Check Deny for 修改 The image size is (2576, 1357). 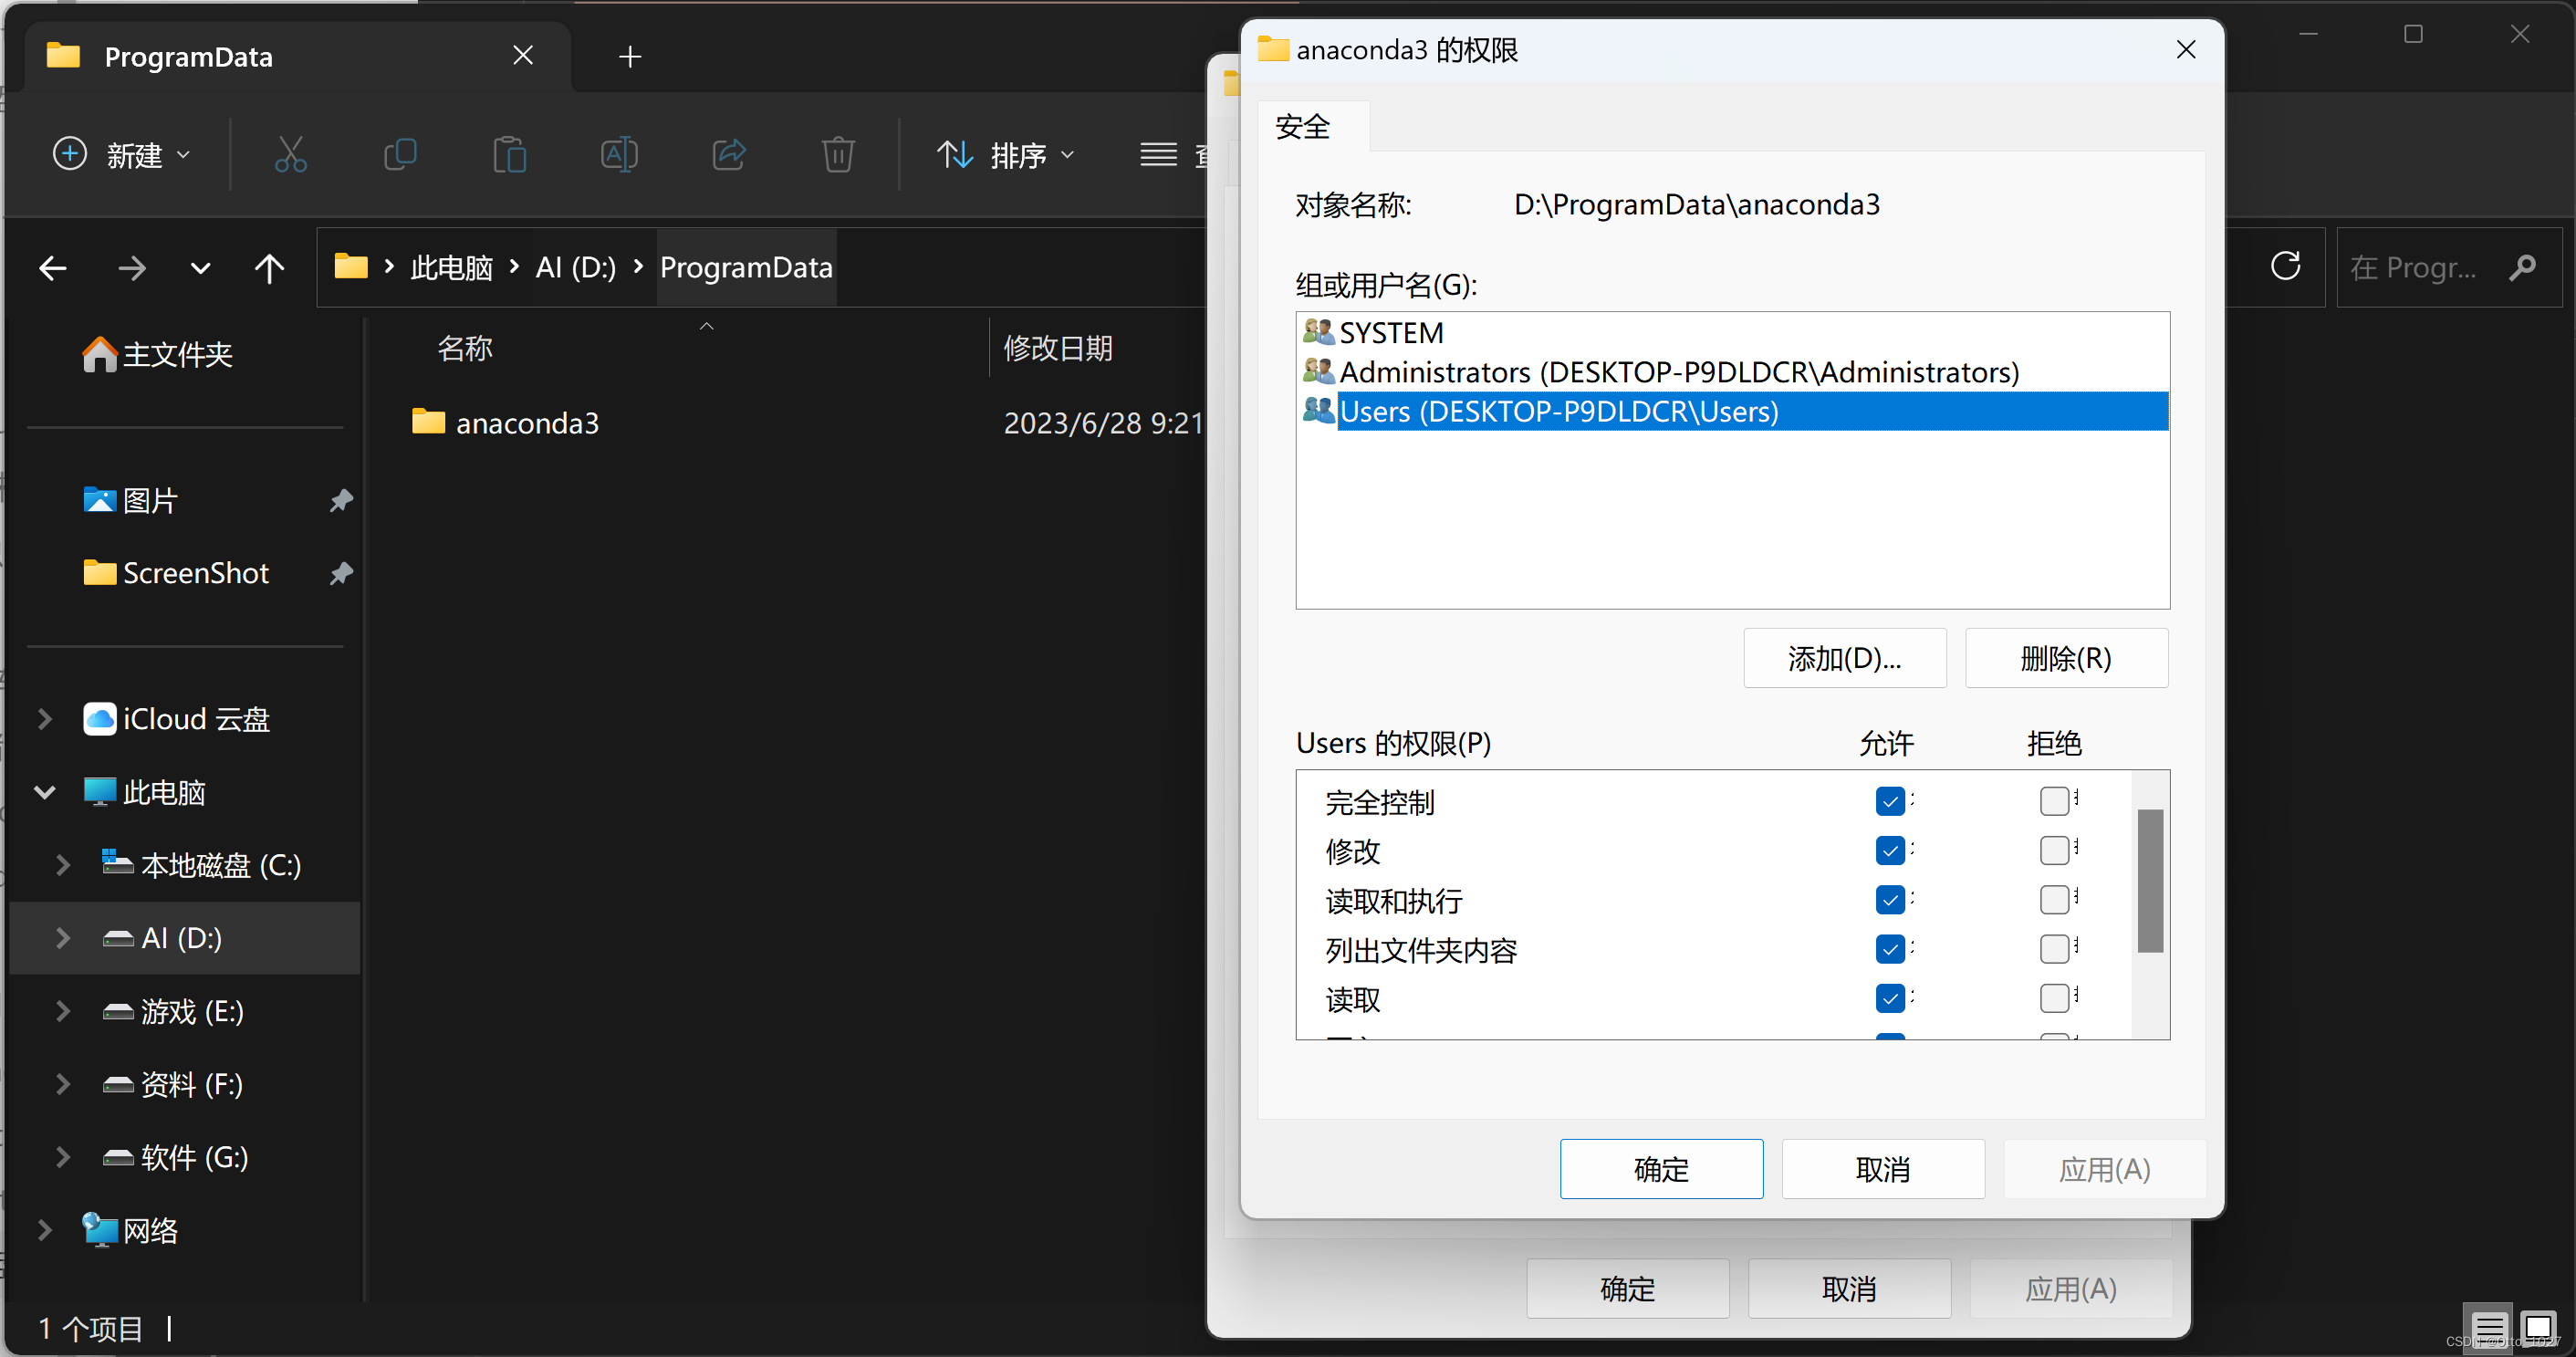tap(2054, 850)
